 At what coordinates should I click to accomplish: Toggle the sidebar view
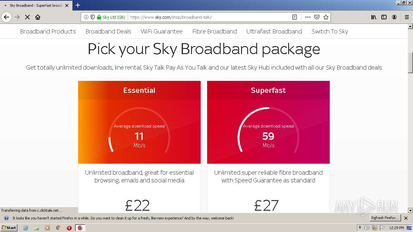pyautogui.click(x=384, y=17)
